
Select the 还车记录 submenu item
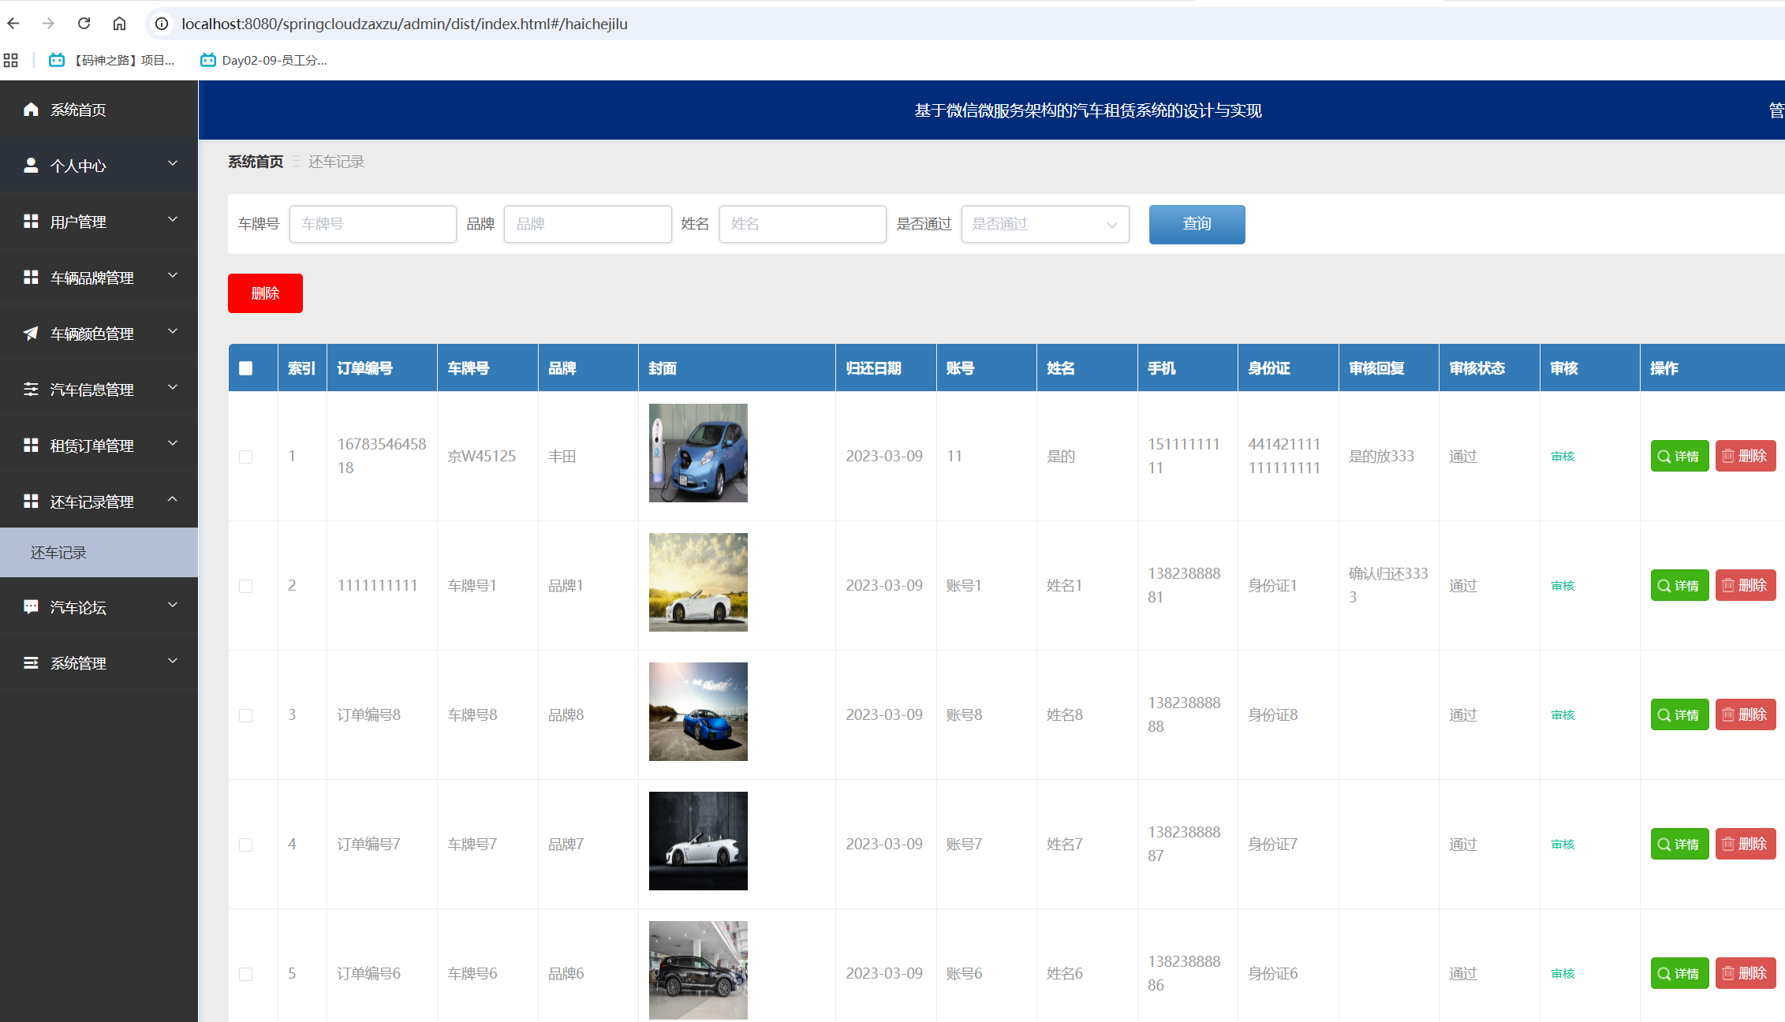59,553
